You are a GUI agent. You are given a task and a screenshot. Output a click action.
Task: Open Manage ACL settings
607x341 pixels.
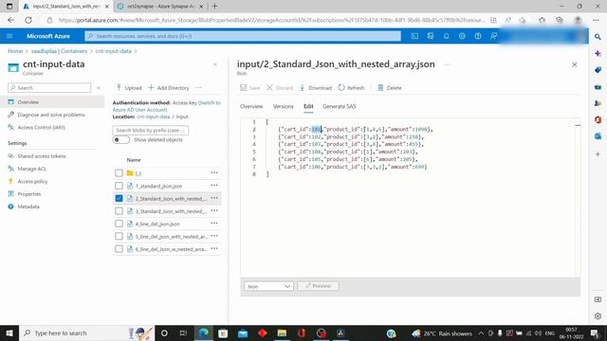tap(31, 169)
